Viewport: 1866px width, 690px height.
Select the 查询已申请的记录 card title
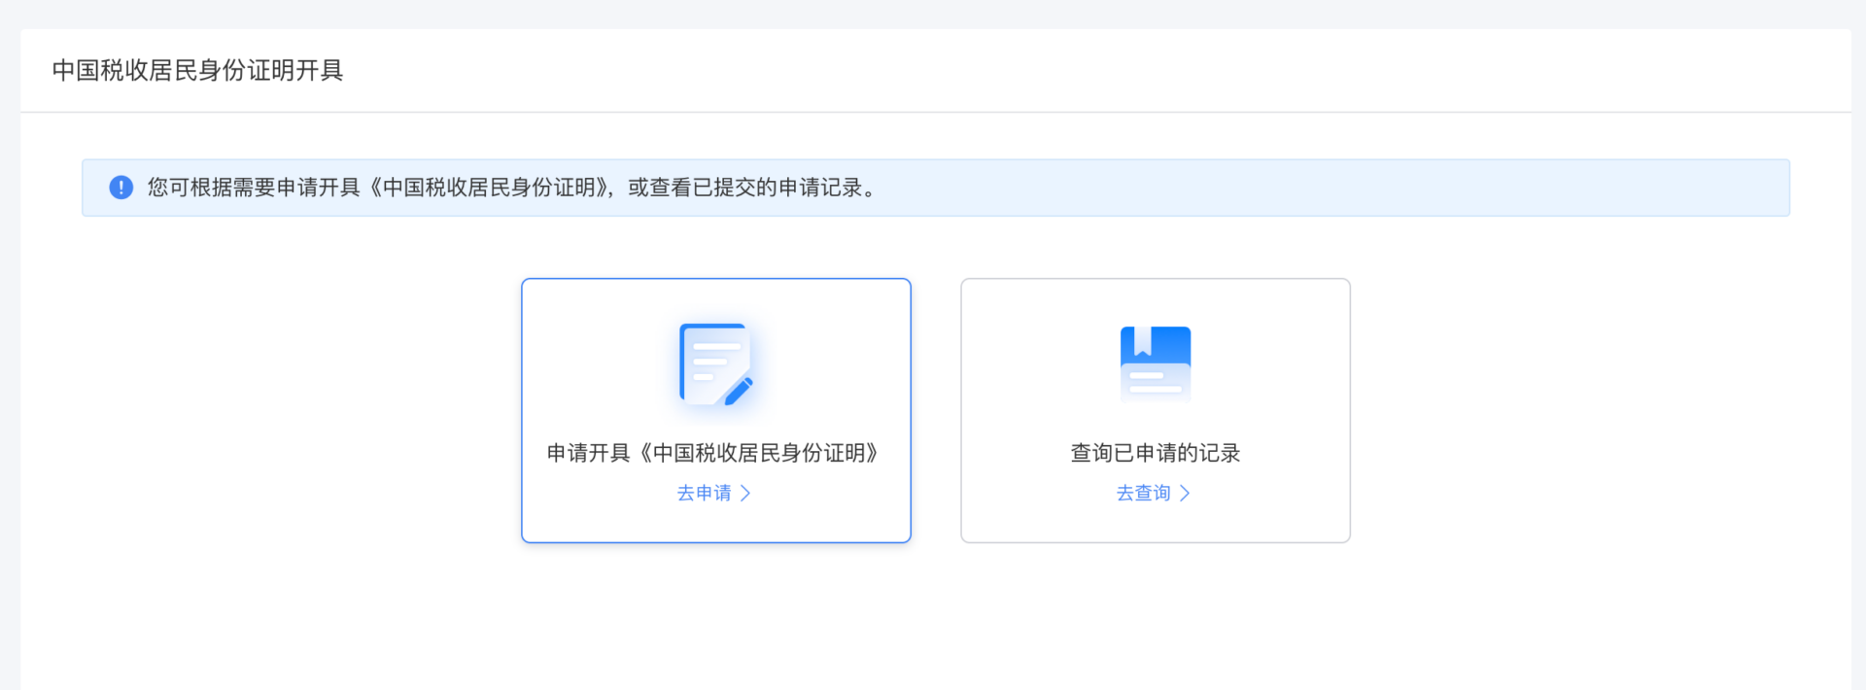(1155, 453)
